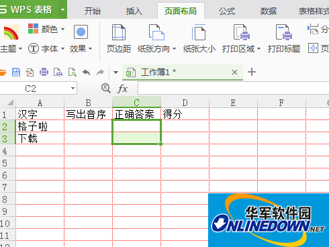Select column E header

coord(233,103)
